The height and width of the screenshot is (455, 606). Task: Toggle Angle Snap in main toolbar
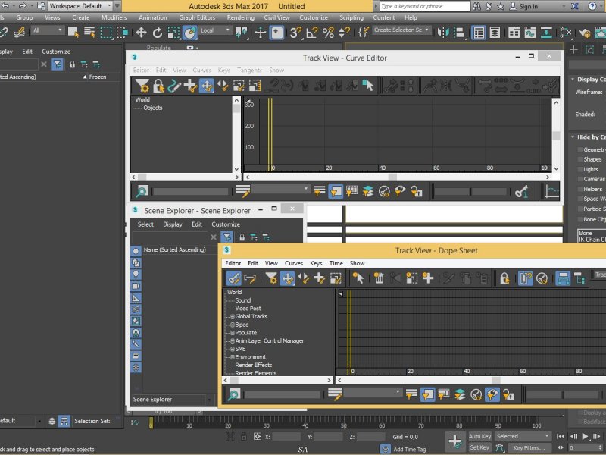point(311,33)
